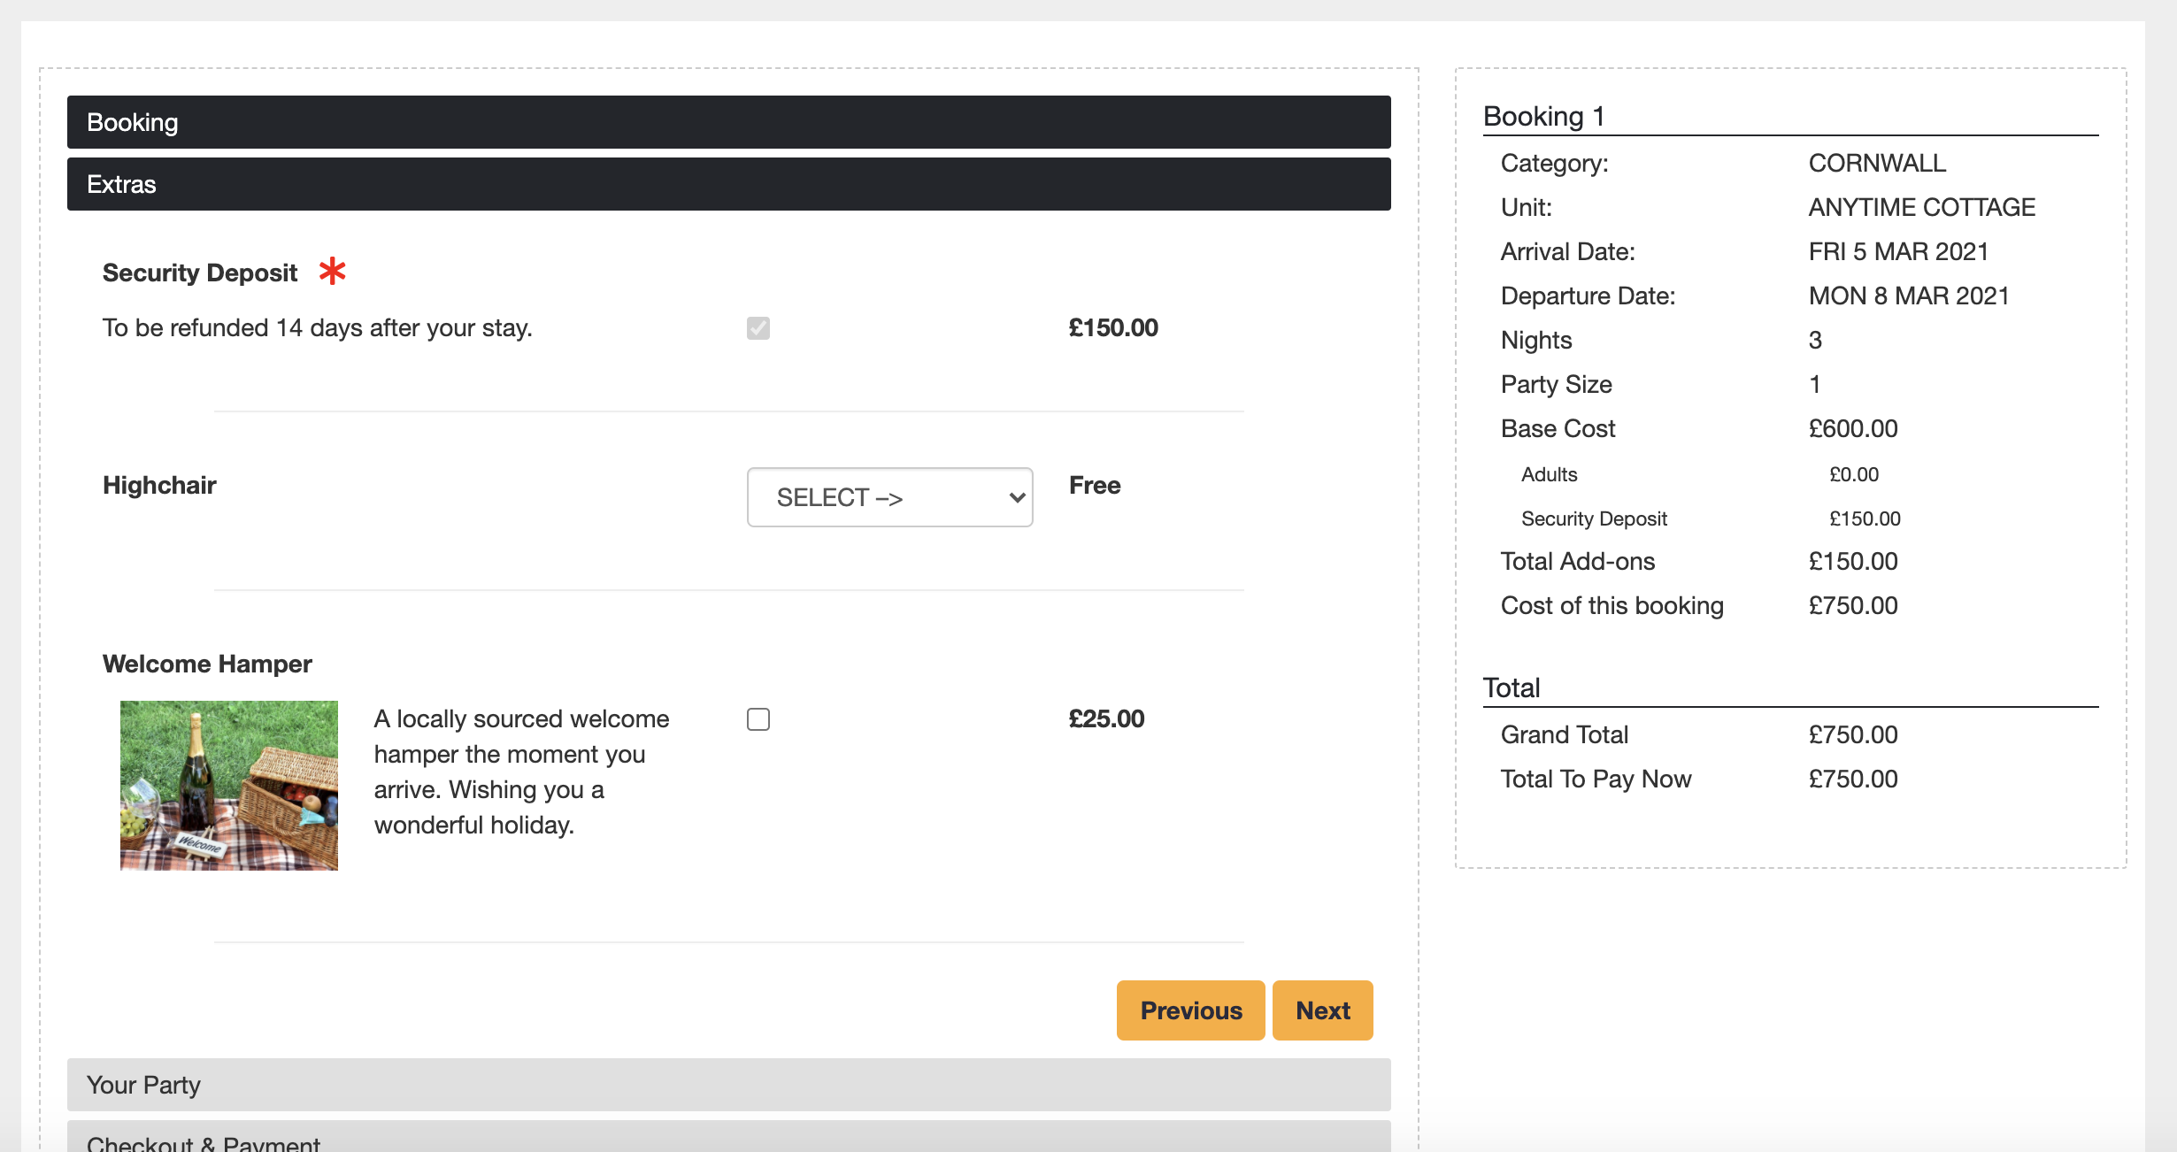Screen dimensions: 2177x1152
Task: Click the refund note about 14 days
Action: (x=318, y=328)
